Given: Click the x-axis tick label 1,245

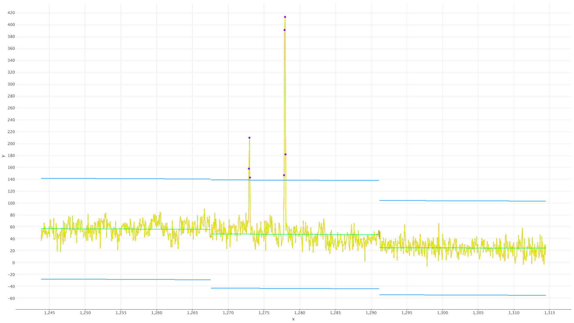Looking at the screenshot, I should (x=50, y=313).
